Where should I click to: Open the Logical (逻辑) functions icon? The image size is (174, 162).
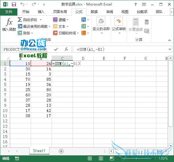point(55,20)
